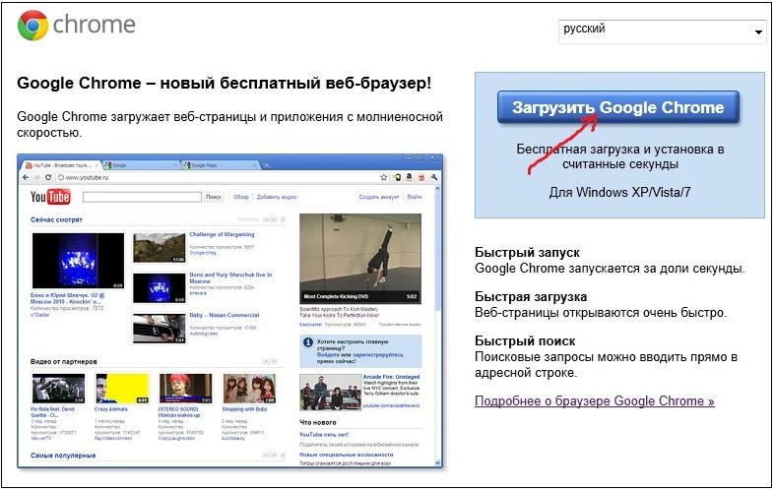
Task: Open the Arcade Fire: Unstaged link
Action: click(x=391, y=377)
